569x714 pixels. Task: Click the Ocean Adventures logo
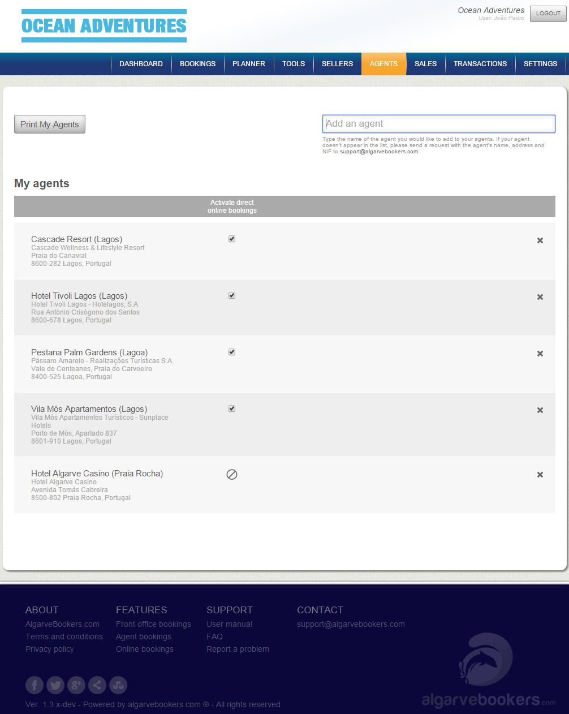104,25
